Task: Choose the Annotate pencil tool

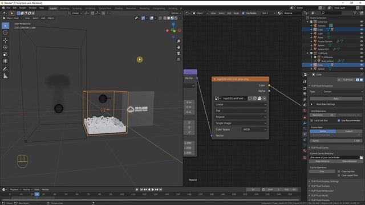Action: click(x=5, y=69)
